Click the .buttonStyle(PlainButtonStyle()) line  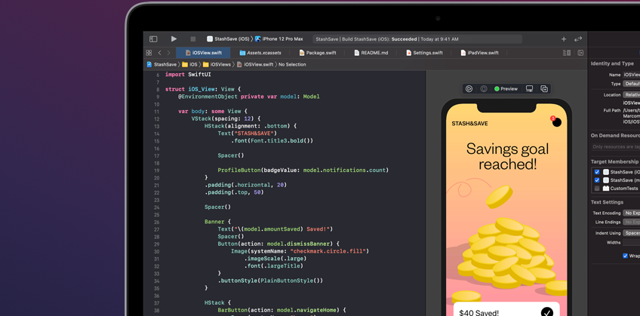[270, 281]
